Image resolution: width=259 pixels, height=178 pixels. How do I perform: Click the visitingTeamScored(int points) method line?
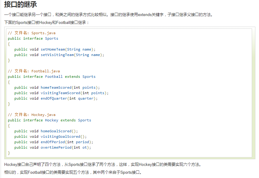[61, 93]
